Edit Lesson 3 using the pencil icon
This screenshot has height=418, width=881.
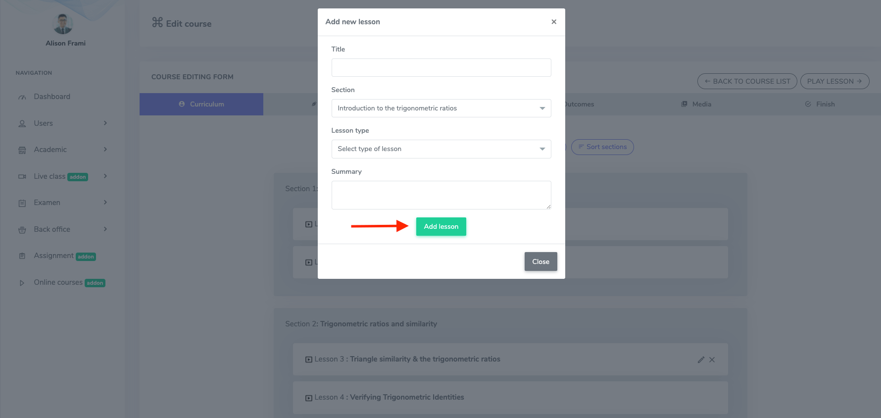[x=701, y=360]
